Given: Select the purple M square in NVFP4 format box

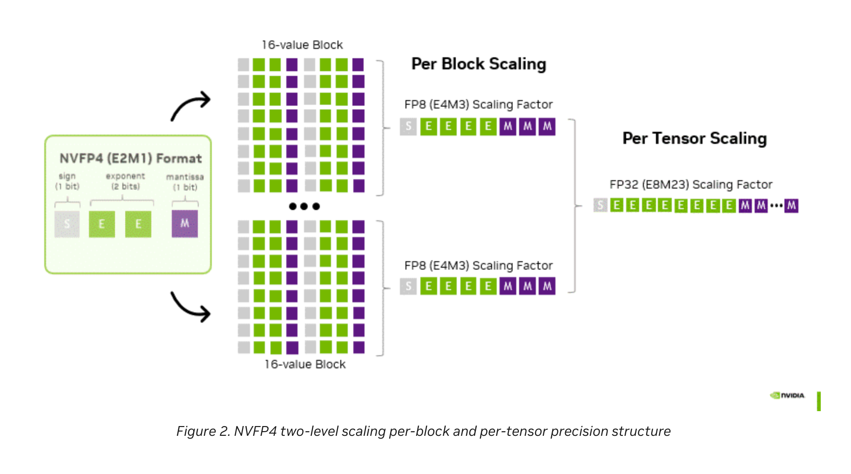Looking at the screenshot, I should coord(185,223).
